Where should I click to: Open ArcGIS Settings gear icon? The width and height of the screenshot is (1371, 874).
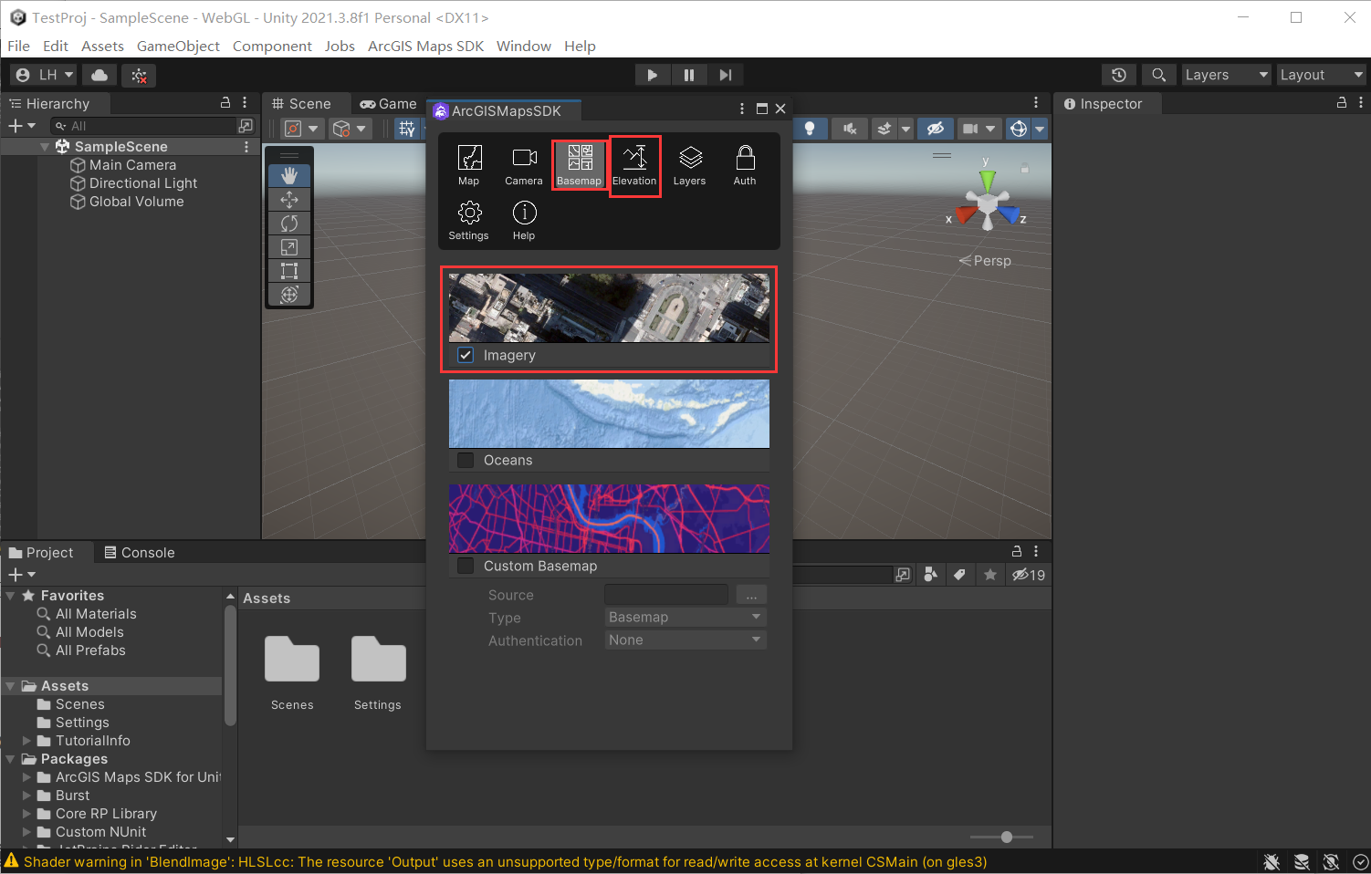469,220
